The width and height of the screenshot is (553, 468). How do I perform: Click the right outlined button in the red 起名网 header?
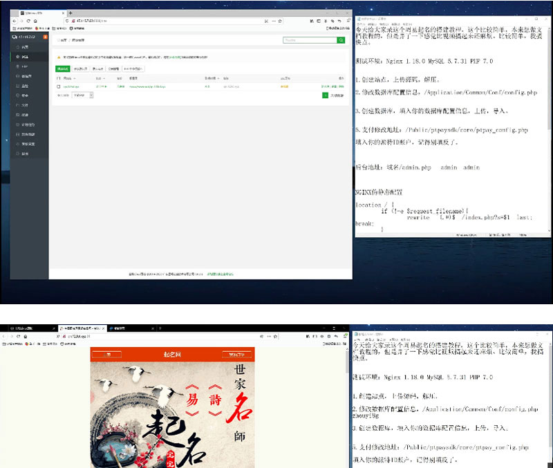tap(236, 355)
